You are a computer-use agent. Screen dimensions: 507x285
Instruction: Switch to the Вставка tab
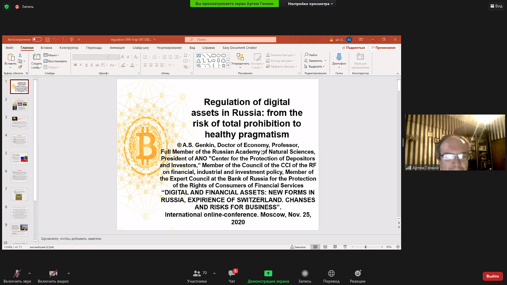point(46,48)
